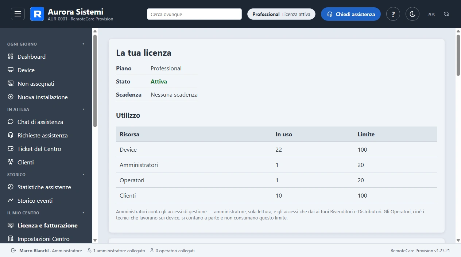
Task: Click the trend line icon for Storico eventi
Action: pyautogui.click(x=11, y=200)
